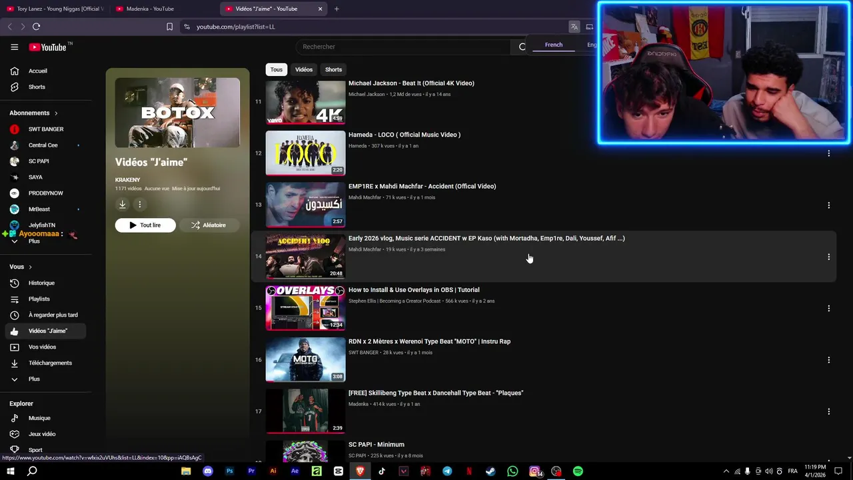Open options menu for Accident Offical Video
The image size is (853, 480).
828,205
